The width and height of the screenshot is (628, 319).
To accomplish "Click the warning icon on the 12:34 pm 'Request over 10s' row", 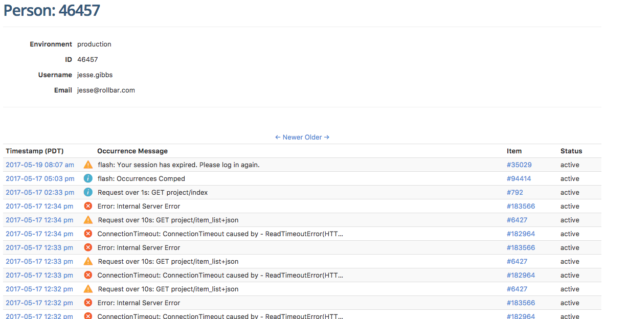I will click(x=87, y=220).
